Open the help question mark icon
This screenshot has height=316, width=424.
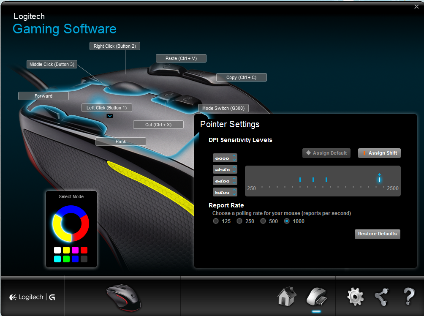click(409, 297)
